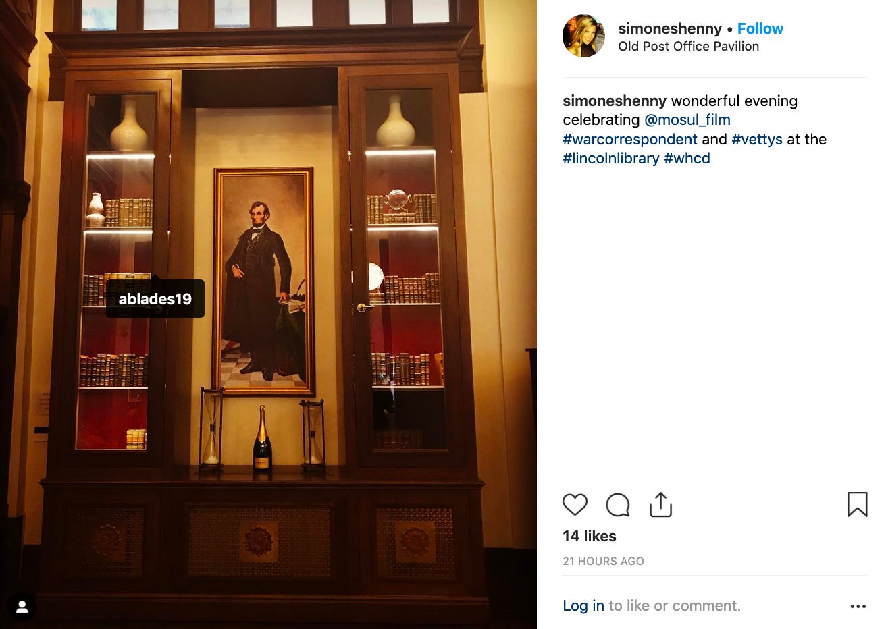View the 14 likes list

pos(589,537)
